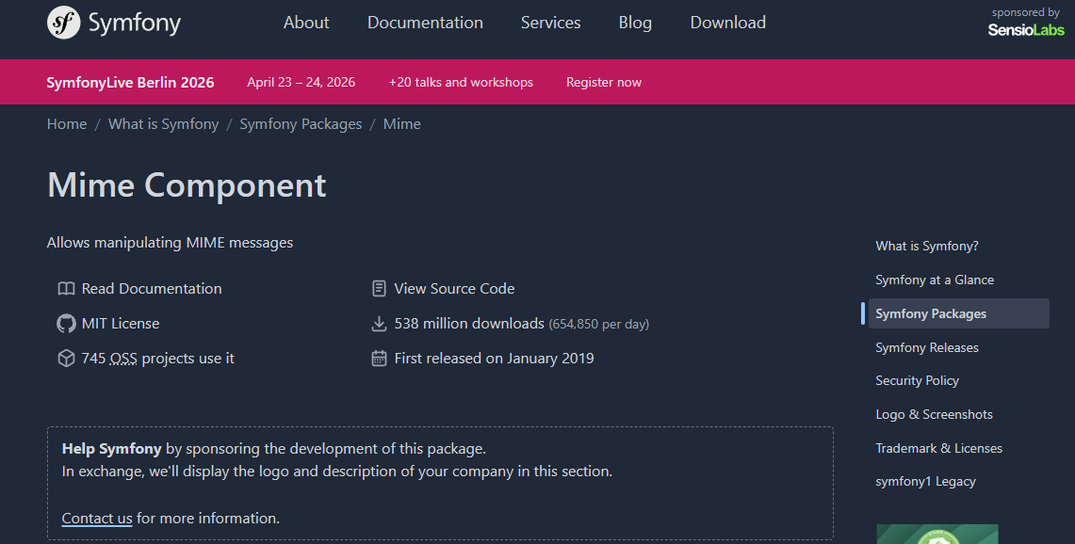This screenshot has width=1075, height=544.
Task: Select Symfony Releases in the sidebar
Action: tap(926, 347)
